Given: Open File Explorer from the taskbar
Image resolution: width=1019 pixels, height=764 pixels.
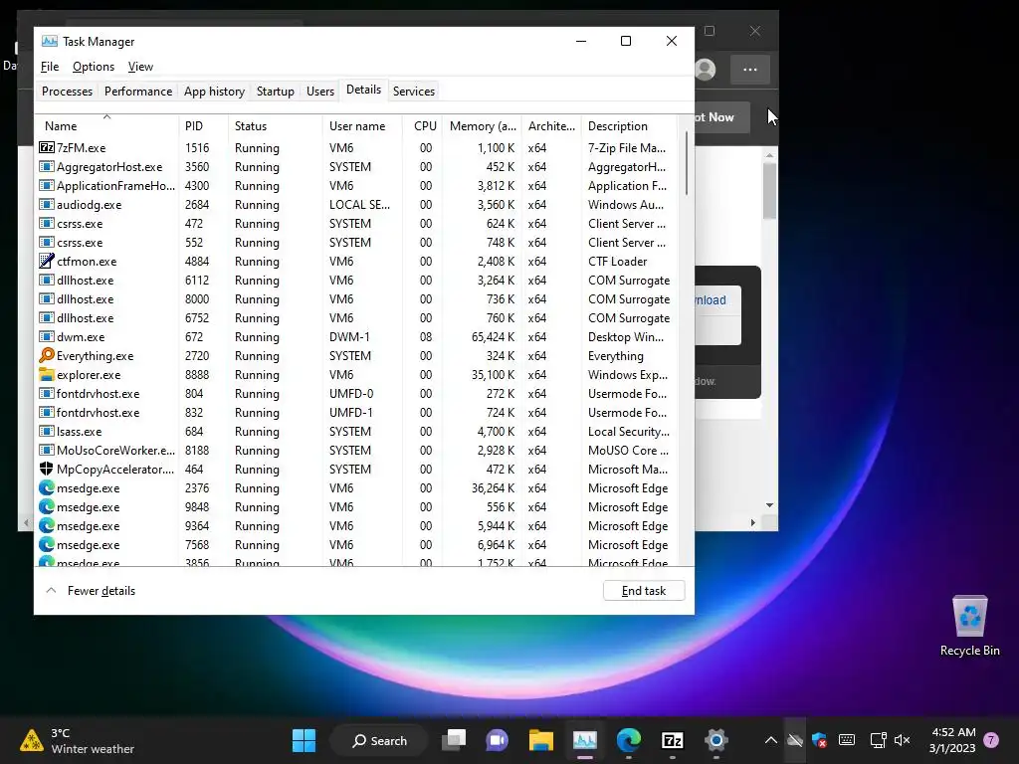Looking at the screenshot, I should [x=540, y=740].
